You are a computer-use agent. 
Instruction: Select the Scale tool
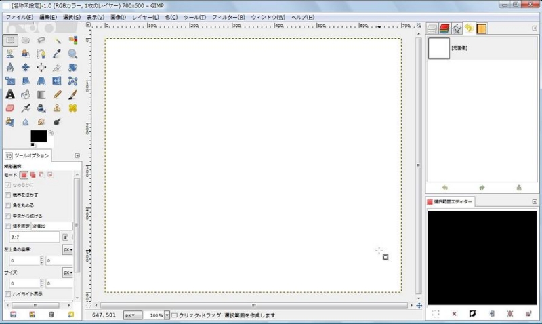[x=10, y=81]
